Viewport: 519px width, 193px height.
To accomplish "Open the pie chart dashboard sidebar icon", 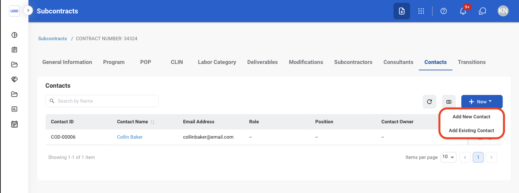I will [x=15, y=35].
